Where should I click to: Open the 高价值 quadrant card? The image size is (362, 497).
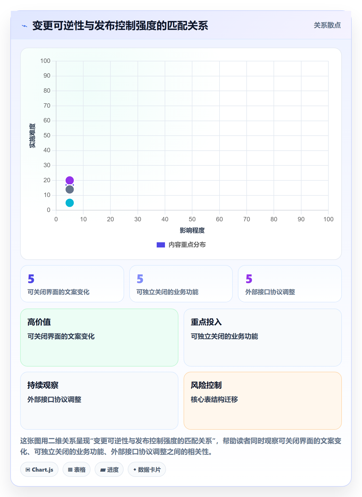click(x=99, y=338)
